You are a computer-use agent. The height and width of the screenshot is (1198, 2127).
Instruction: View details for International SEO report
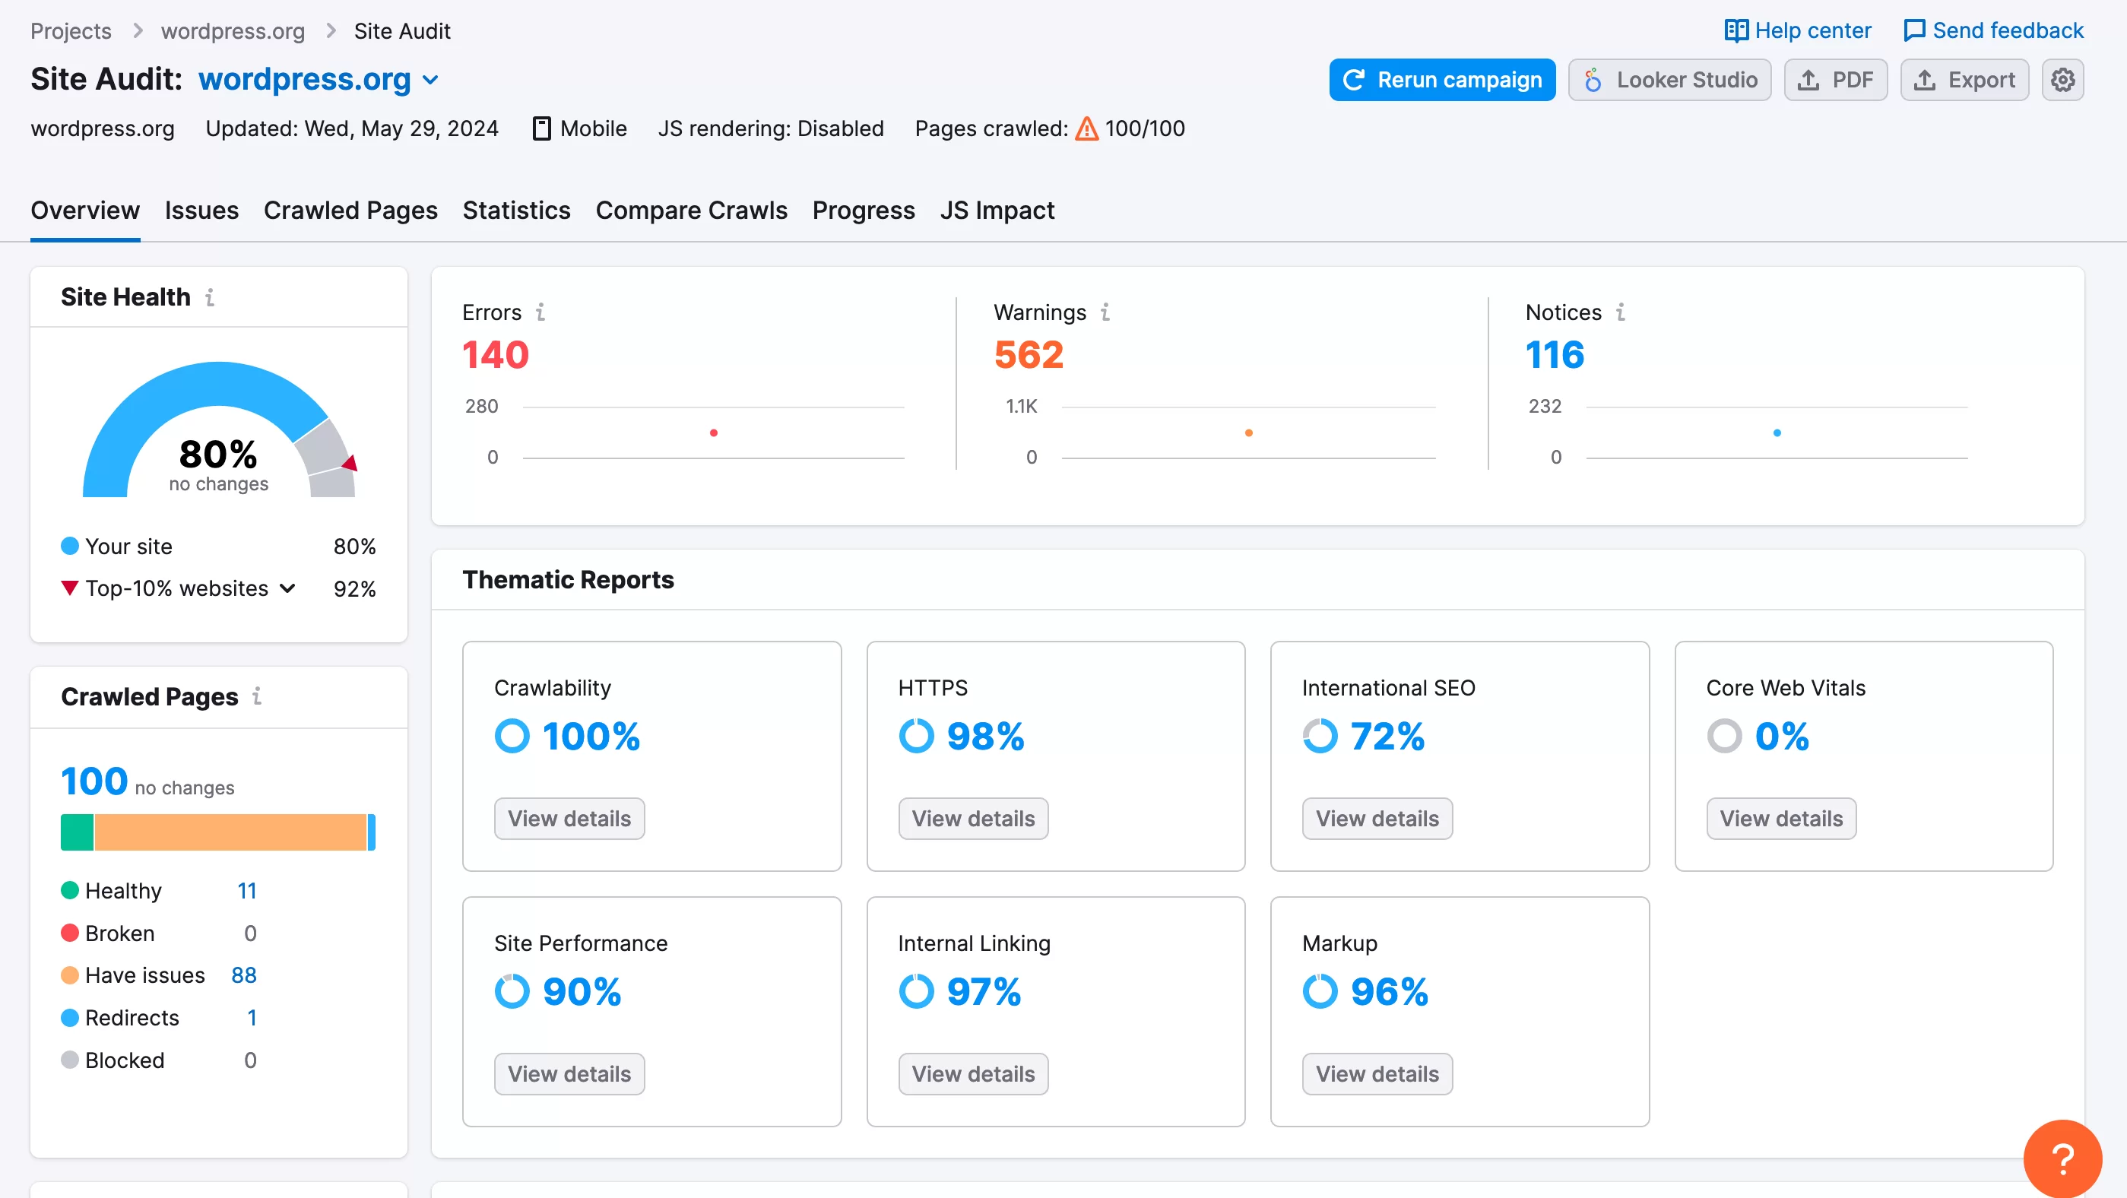coord(1376,818)
